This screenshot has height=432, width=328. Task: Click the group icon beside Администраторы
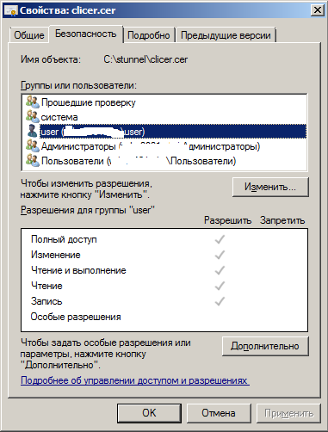[x=33, y=146]
